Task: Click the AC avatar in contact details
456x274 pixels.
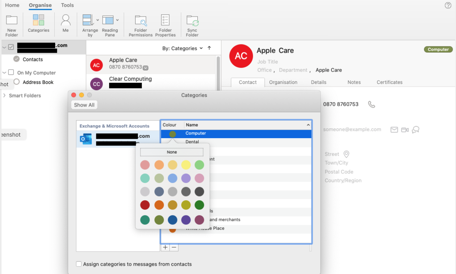Action: (241, 56)
